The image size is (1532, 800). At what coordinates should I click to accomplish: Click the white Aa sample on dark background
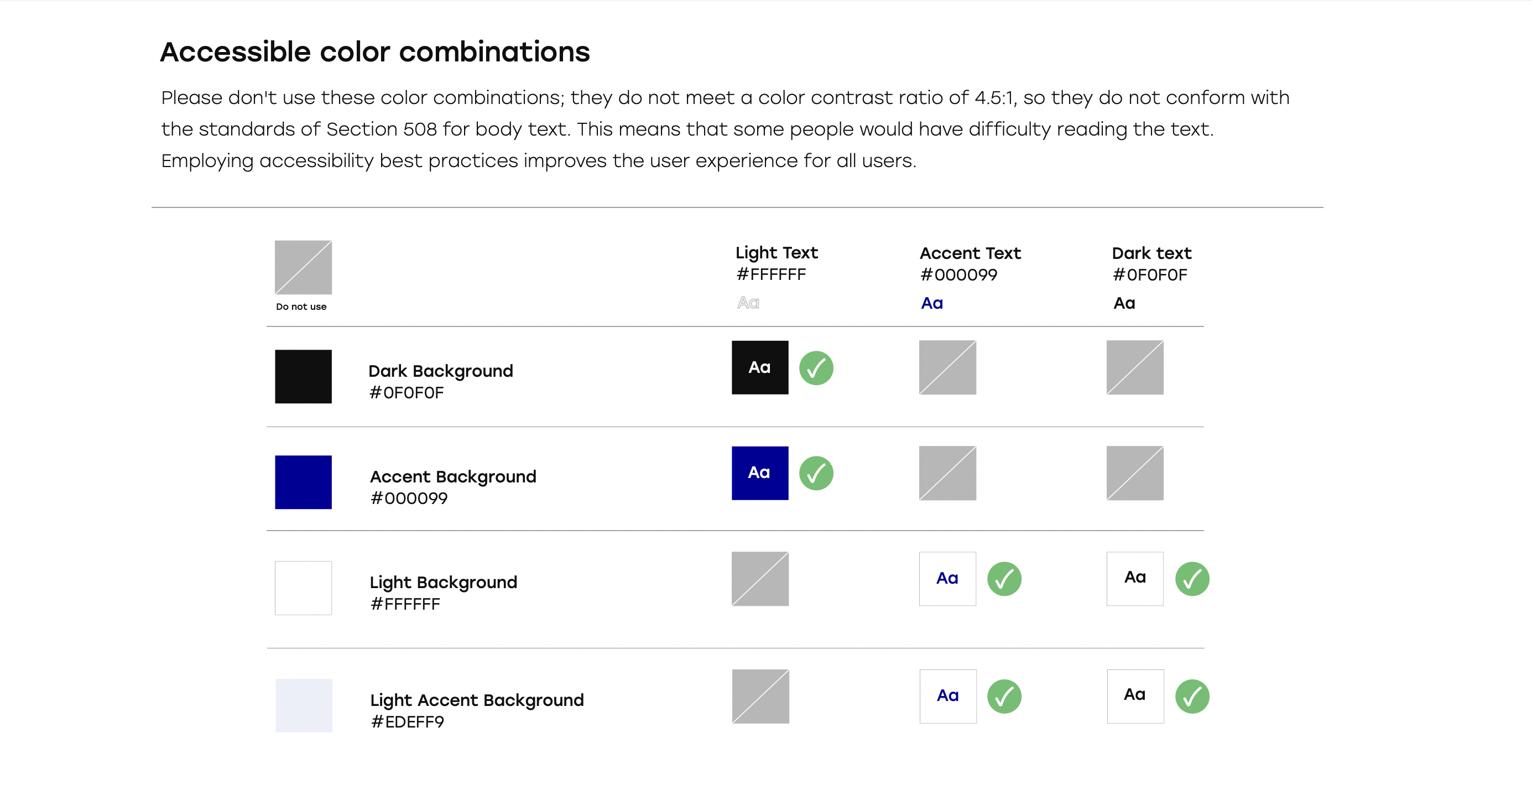(x=760, y=367)
